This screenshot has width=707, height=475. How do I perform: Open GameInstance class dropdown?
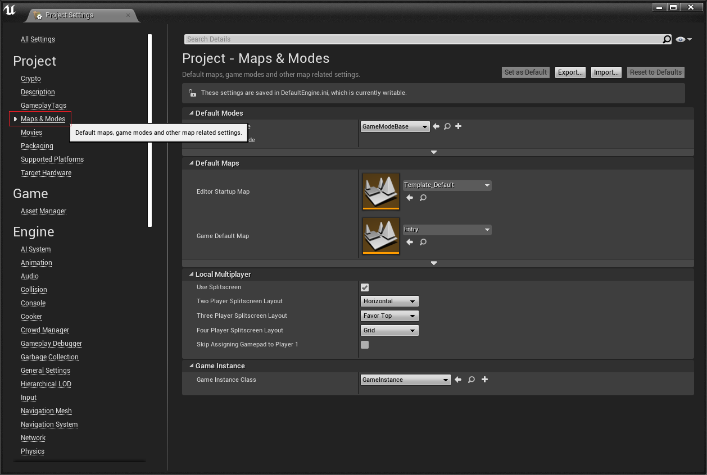(x=406, y=380)
